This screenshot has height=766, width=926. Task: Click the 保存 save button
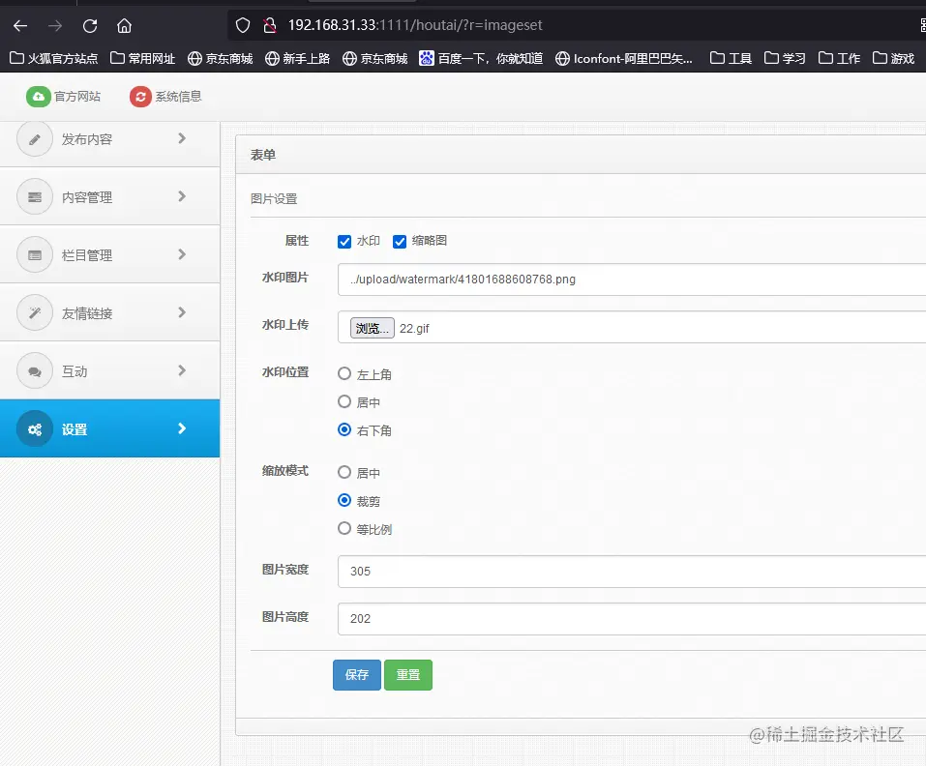(x=357, y=674)
